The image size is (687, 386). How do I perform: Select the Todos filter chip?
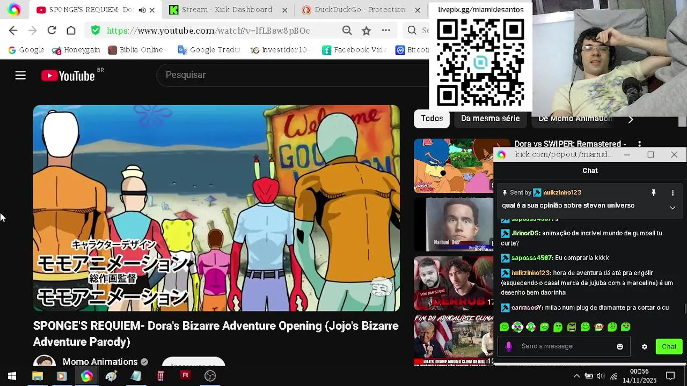coord(432,118)
